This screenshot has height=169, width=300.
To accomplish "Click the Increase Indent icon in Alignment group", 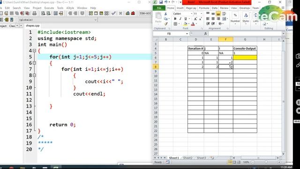I will tap(213, 23).
